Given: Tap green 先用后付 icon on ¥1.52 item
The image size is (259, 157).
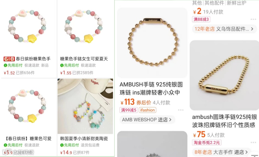Looking at the screenshot, I should (x=5, y=65).
